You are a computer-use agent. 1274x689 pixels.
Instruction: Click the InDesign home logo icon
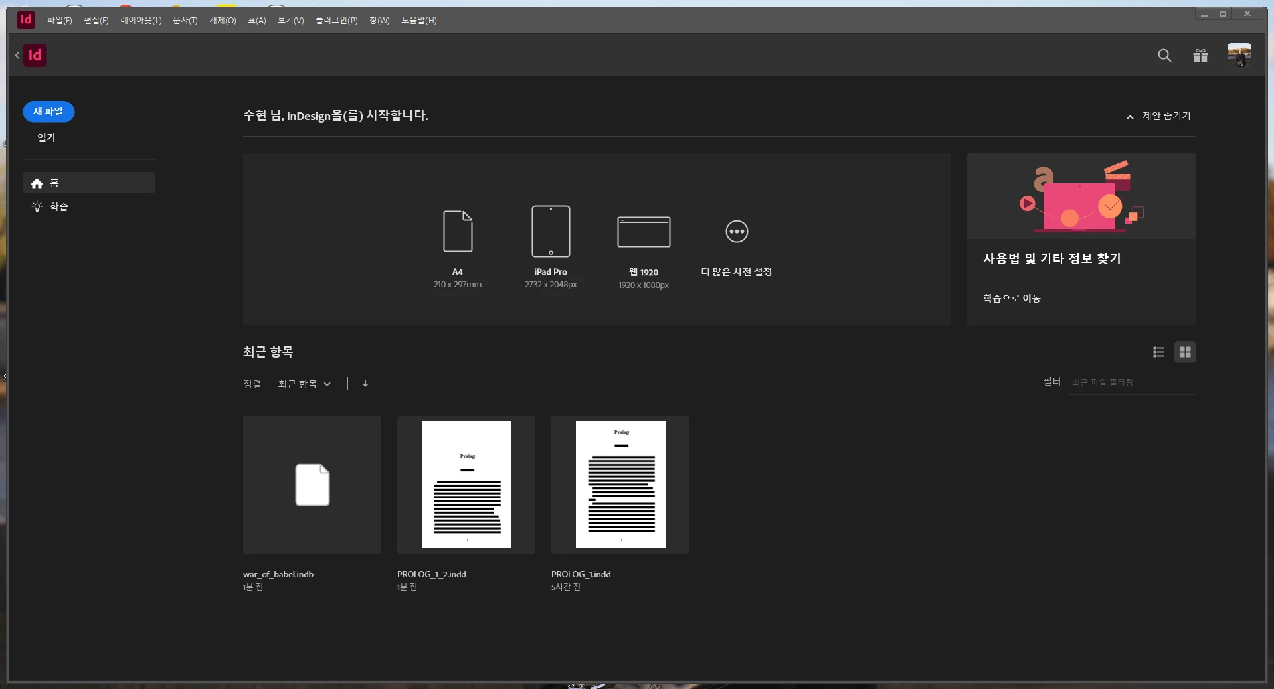pos(35,55)
